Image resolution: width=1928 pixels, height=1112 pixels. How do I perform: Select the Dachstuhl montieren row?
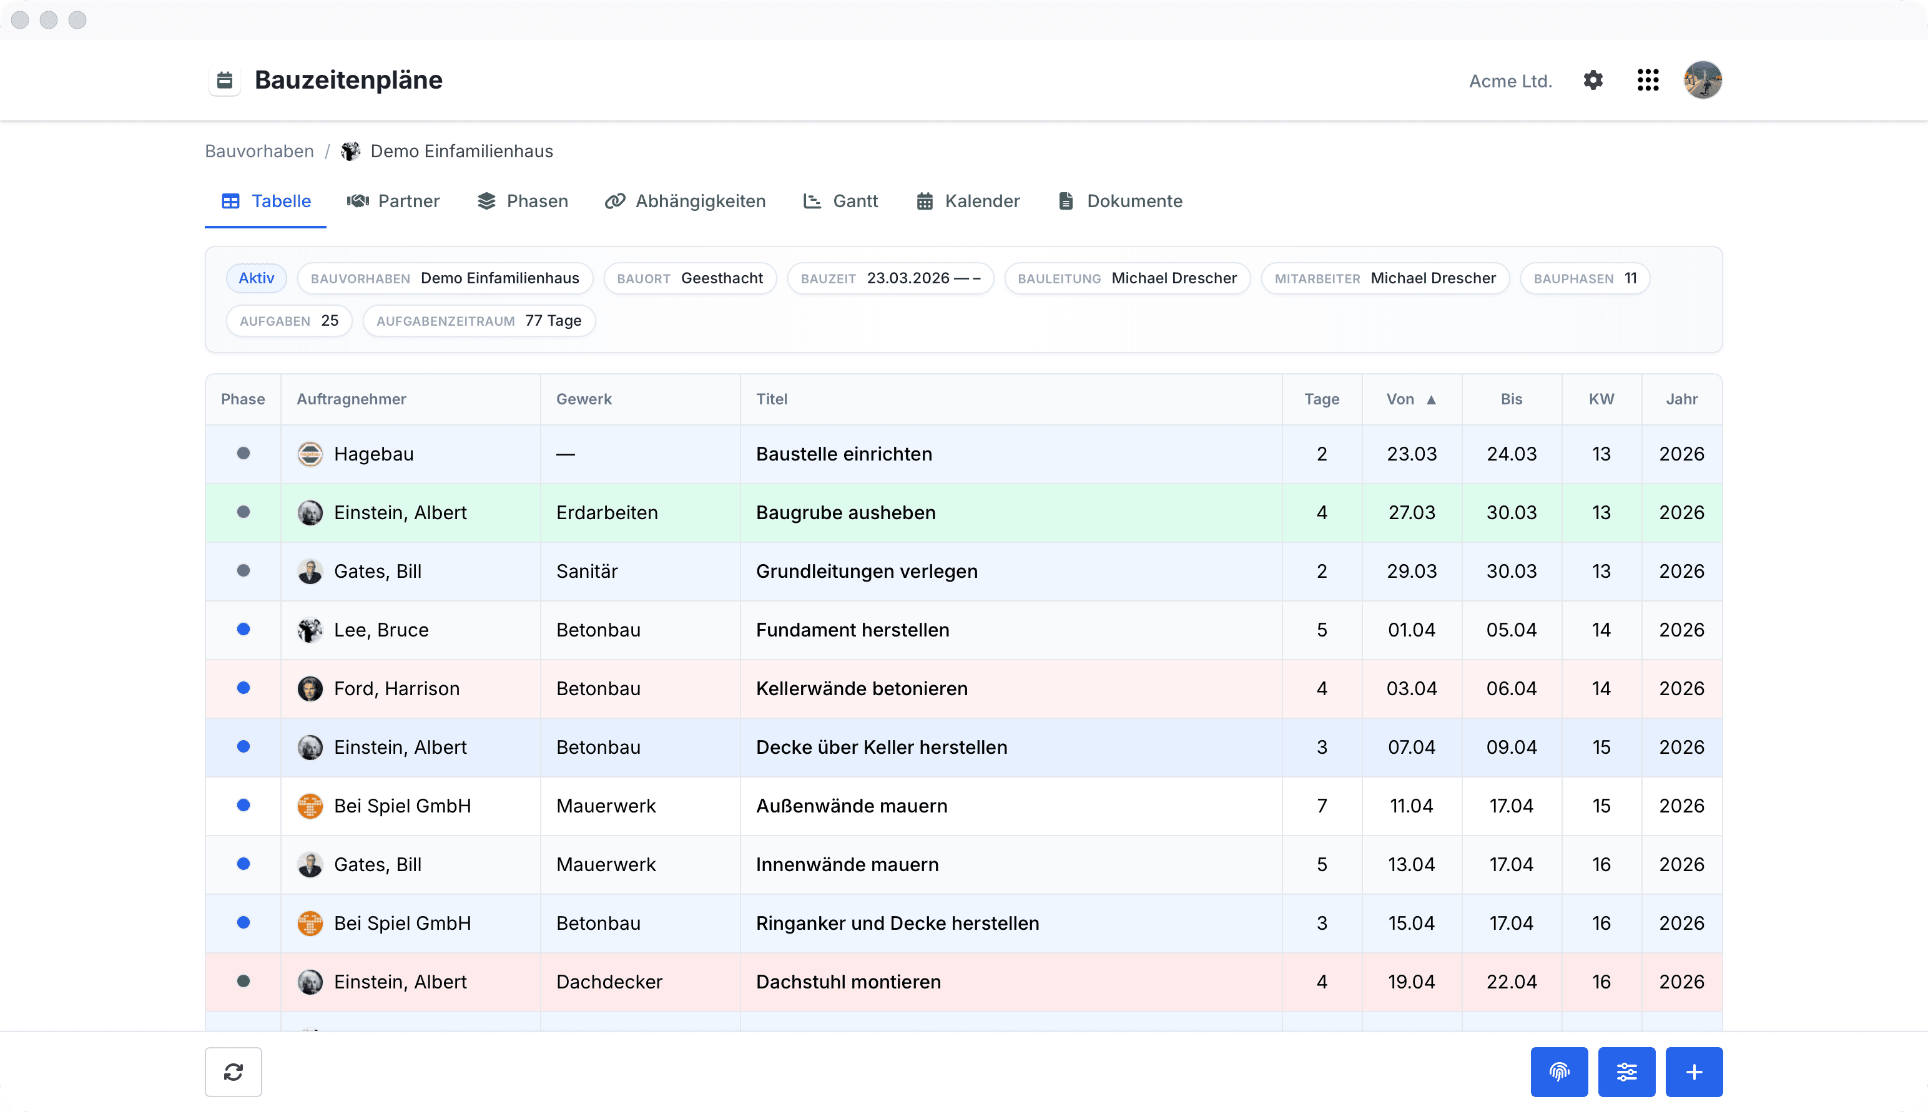coord(963,982)
